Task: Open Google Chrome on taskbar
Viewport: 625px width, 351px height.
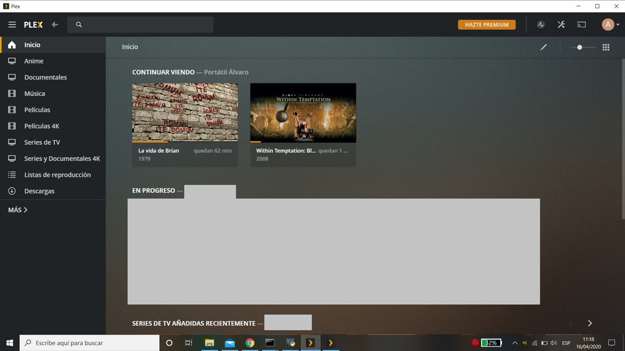Action: coord(250,342)
